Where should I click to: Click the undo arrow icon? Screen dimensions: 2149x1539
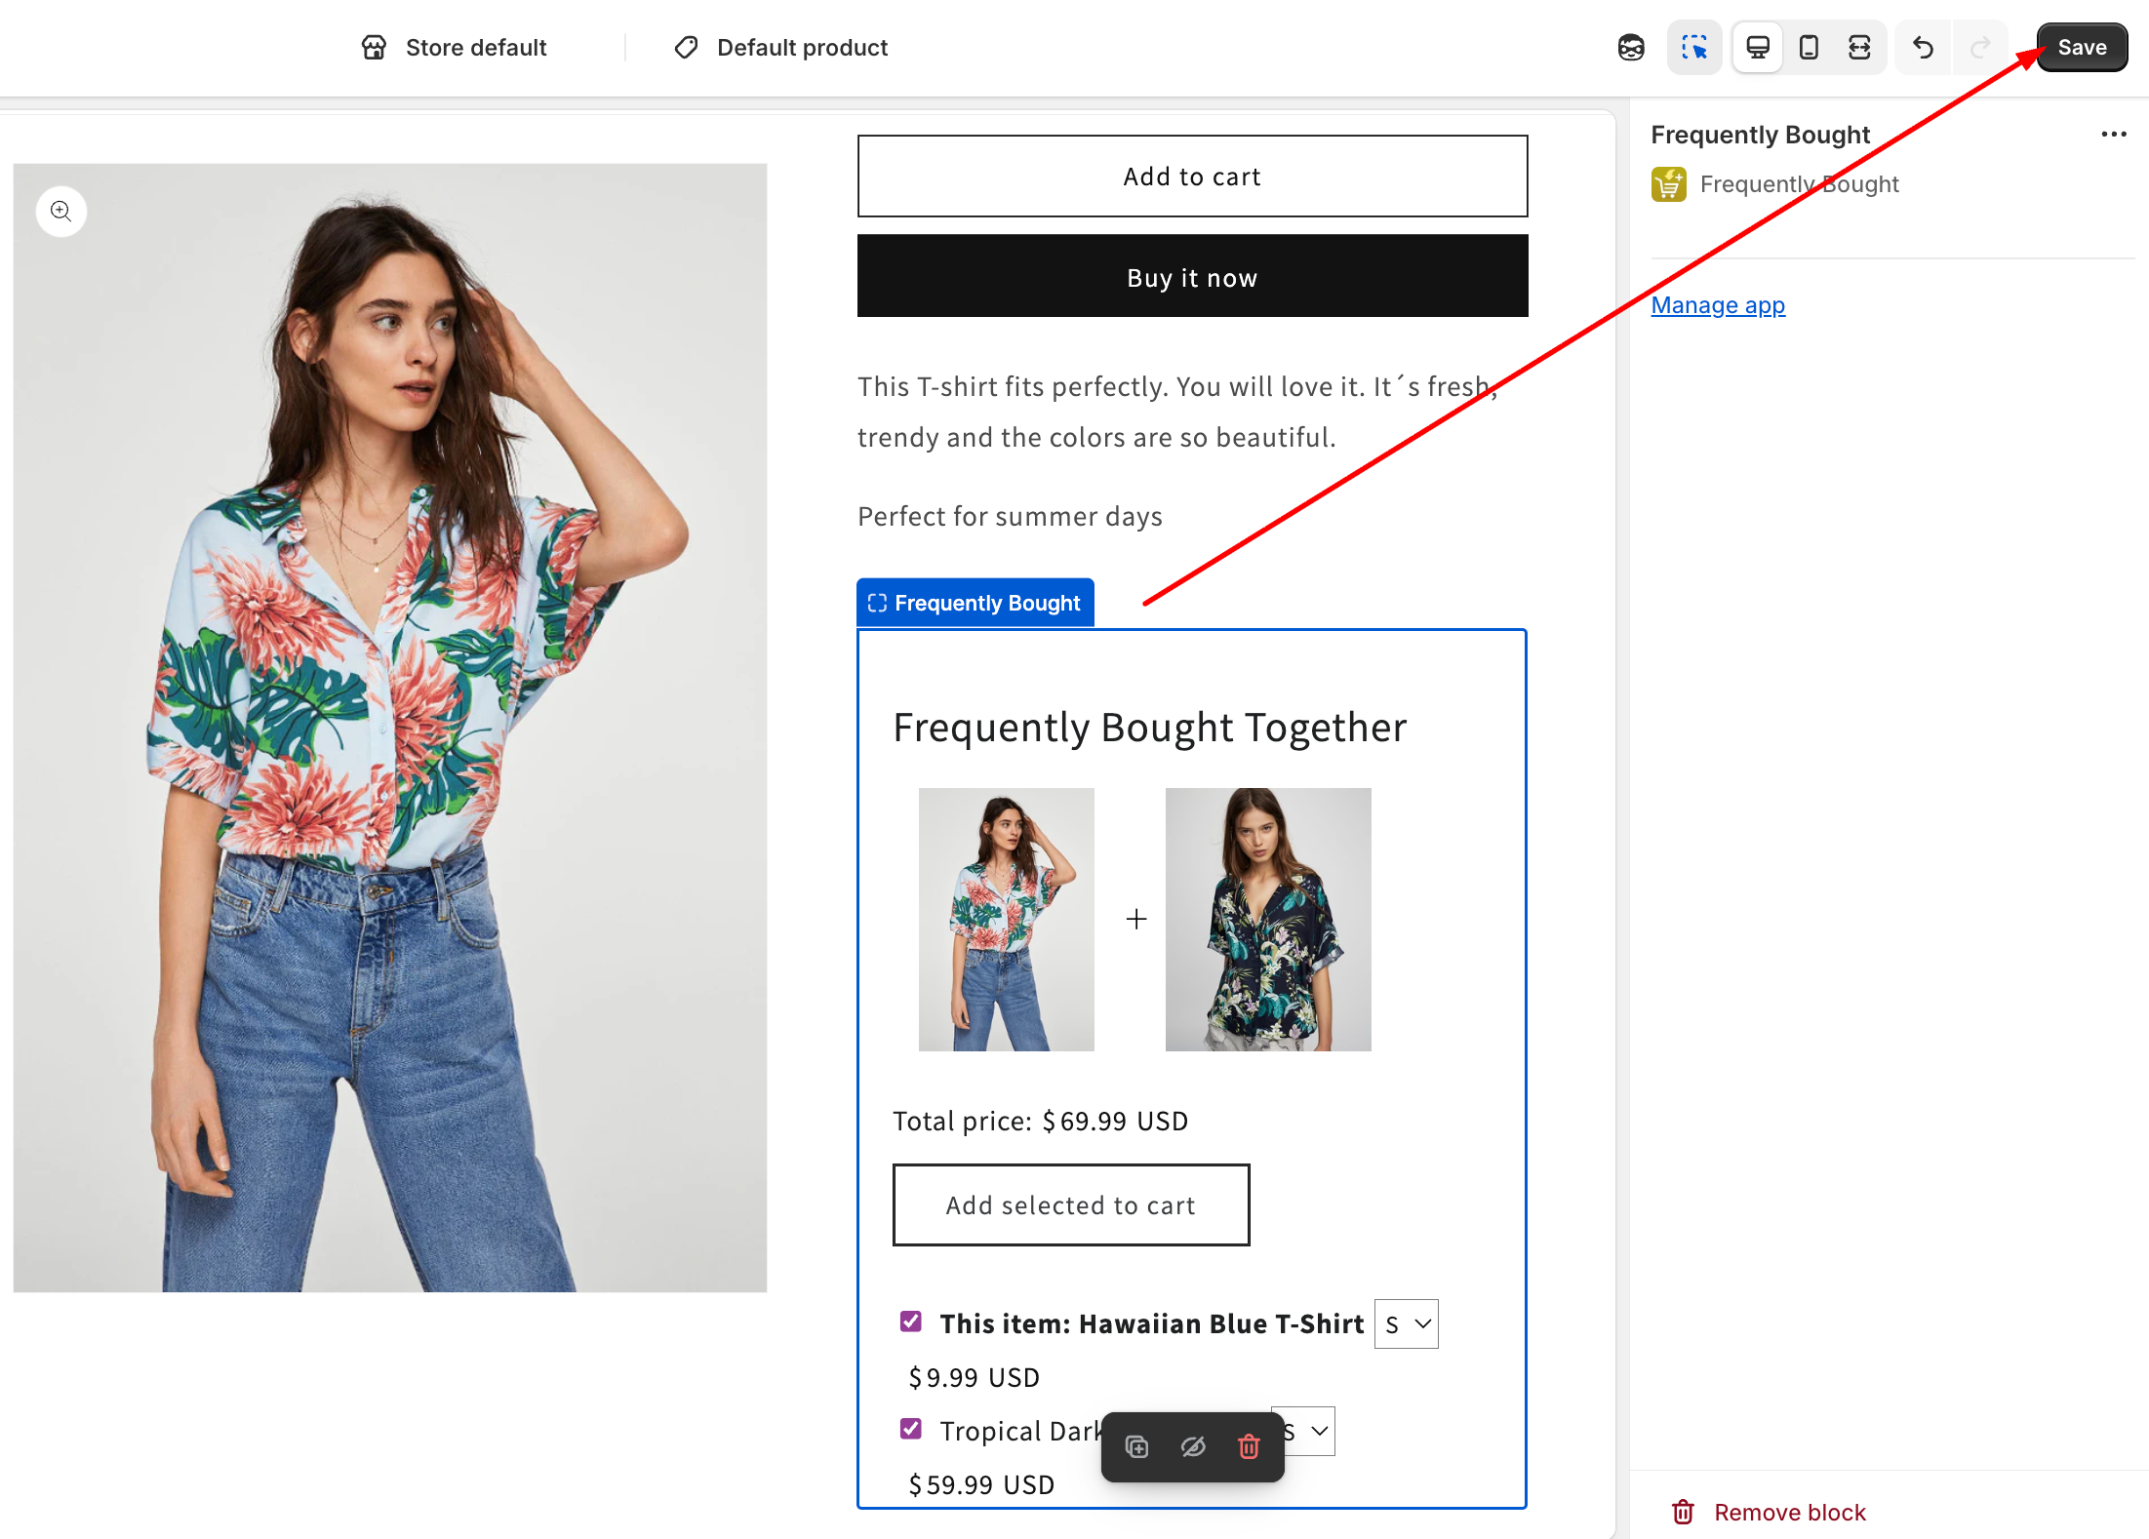(1923, 47)
